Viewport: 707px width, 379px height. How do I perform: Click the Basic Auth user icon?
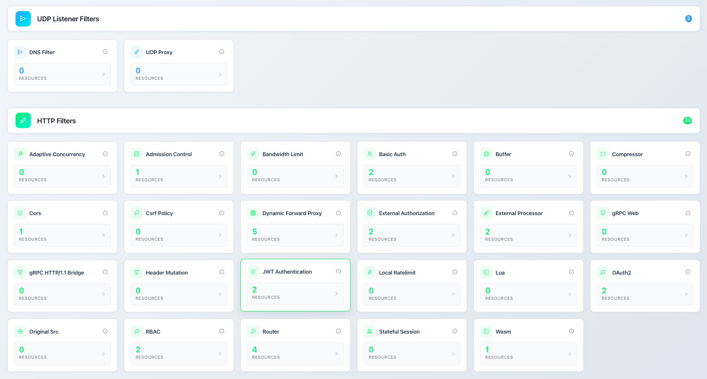(369, 154)
